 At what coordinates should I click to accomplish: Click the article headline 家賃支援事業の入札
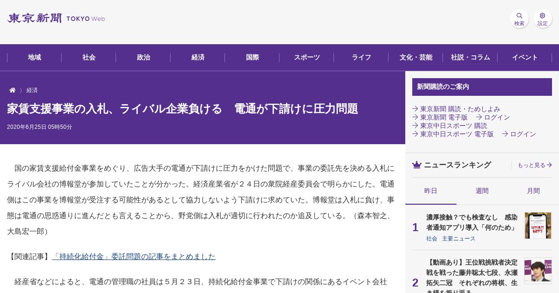click(183, 109)
